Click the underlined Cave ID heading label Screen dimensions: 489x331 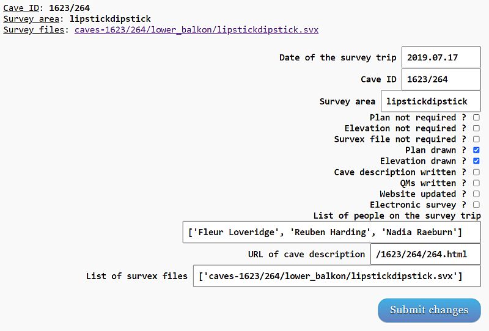click(x=20, y=8)
